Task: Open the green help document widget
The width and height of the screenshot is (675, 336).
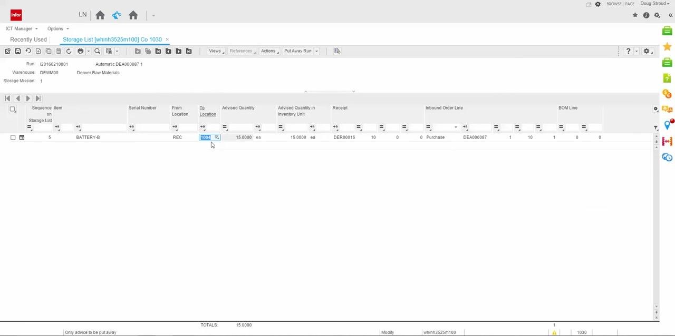Action: [x=667, y=78]
